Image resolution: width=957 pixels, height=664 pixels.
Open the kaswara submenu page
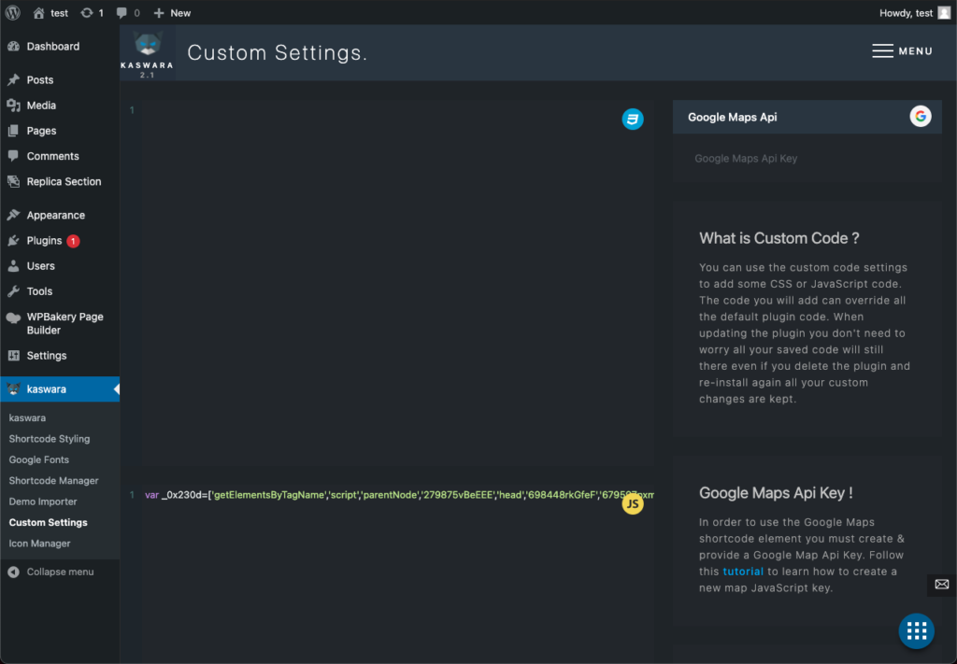[27, 418]
